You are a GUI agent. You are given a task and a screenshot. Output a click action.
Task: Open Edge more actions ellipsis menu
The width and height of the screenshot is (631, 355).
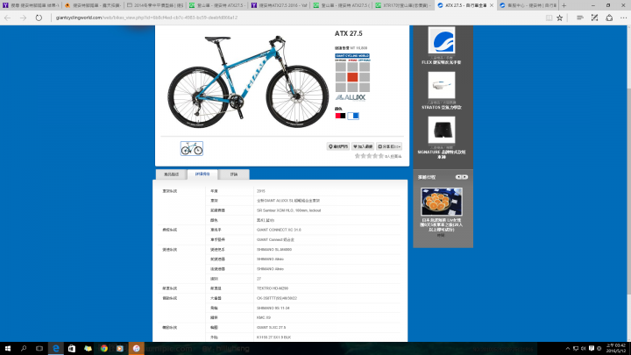[x=623, y=18]
